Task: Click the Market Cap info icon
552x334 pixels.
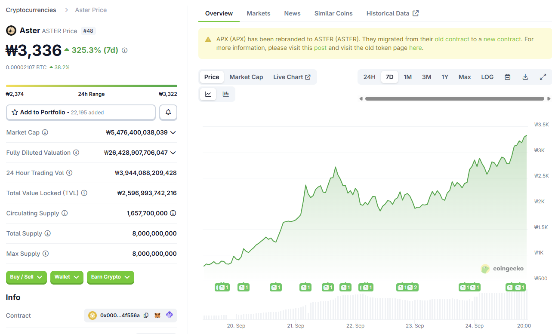Action: coord(45,132)
